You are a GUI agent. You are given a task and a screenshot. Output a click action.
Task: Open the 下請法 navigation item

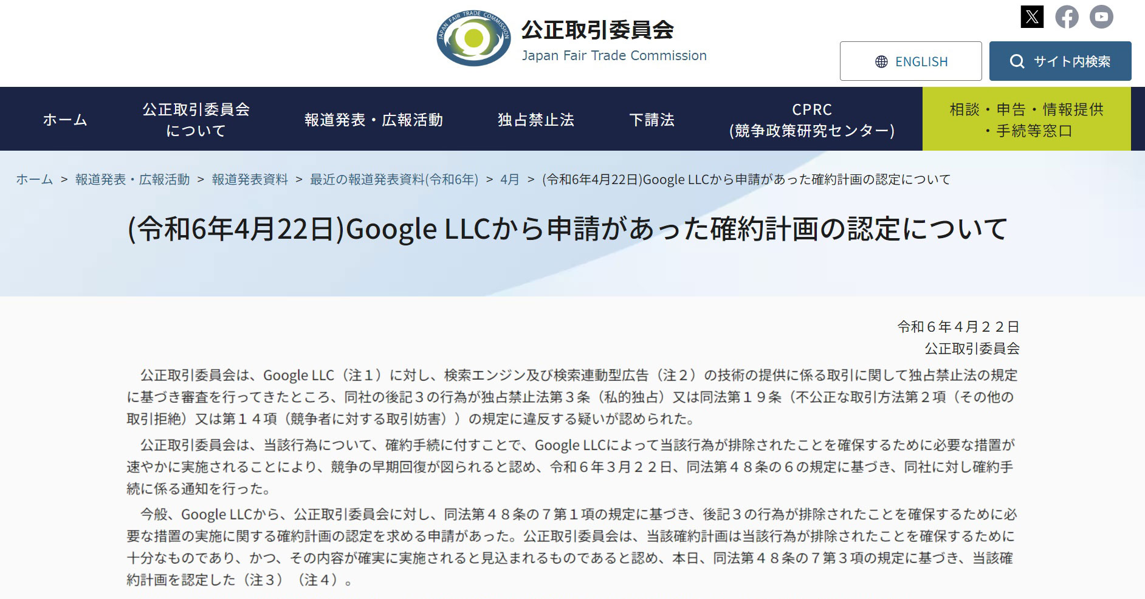click(652, 119)
